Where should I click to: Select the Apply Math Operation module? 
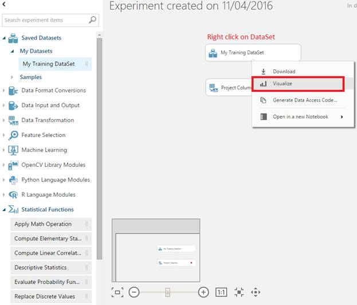[51, 224]
